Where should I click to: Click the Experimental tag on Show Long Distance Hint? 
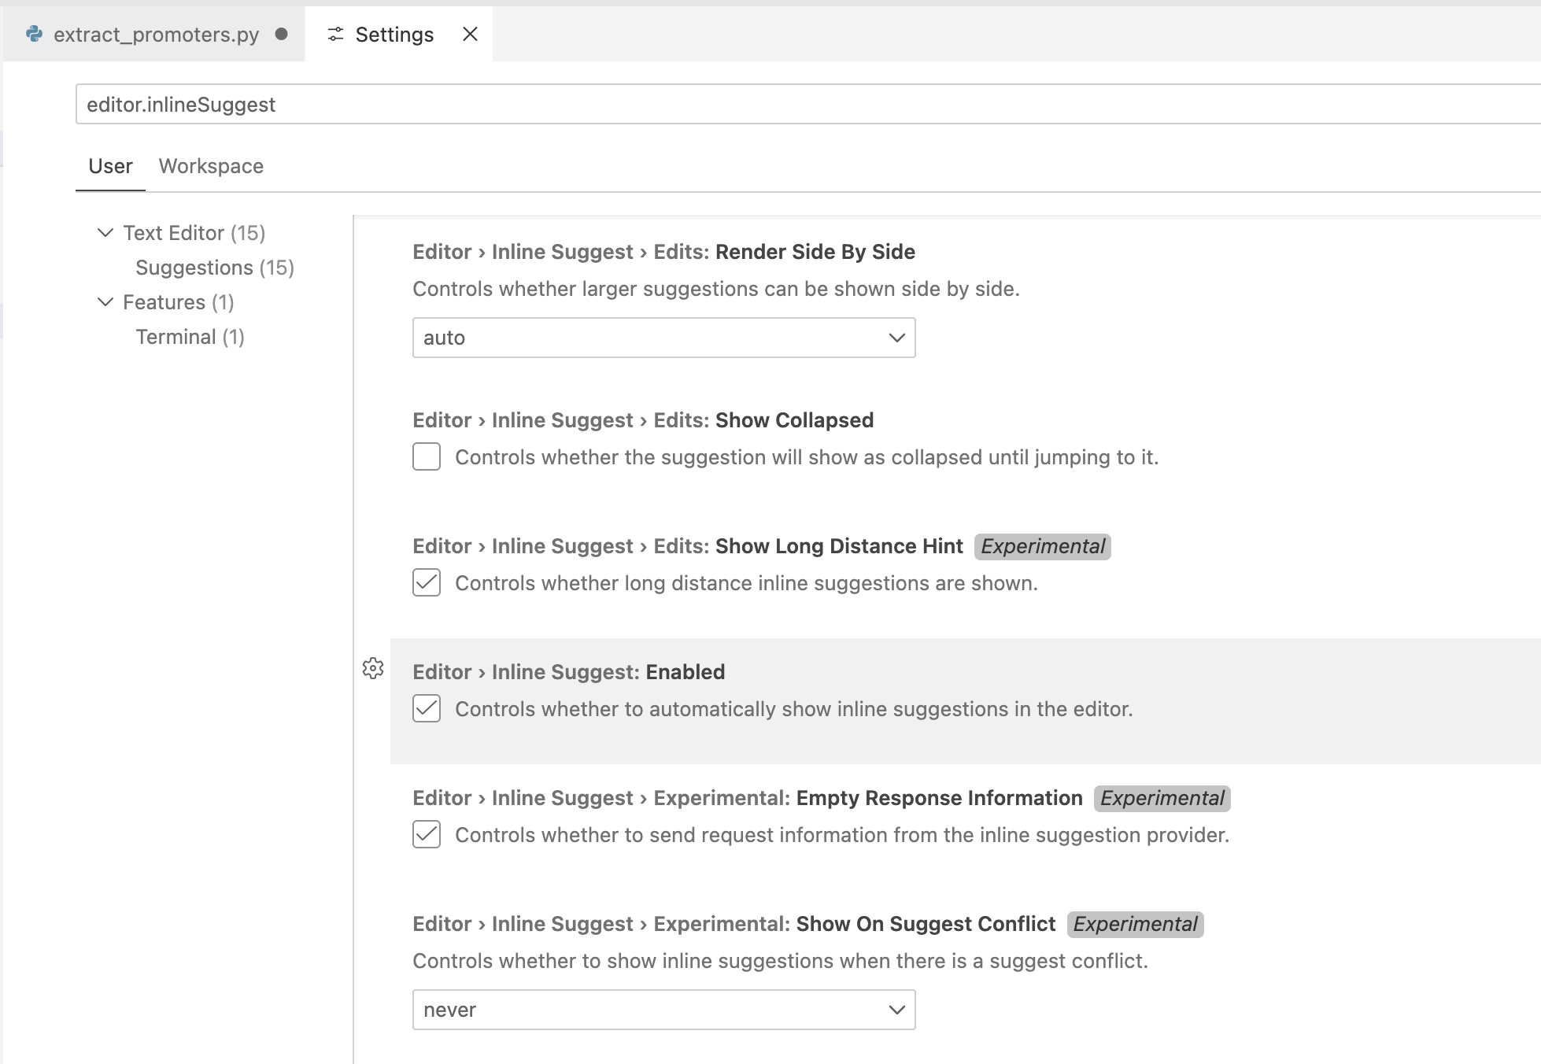click(1042, 546)
